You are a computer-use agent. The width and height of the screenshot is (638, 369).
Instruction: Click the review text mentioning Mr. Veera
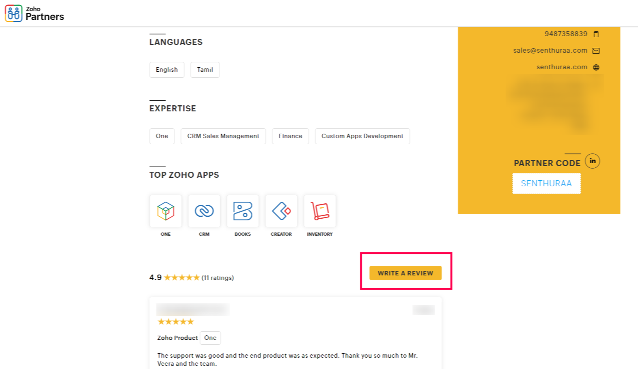287,359
